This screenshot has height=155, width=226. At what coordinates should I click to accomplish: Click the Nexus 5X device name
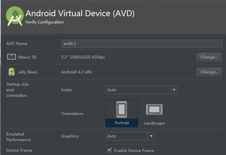coord(27,57)
